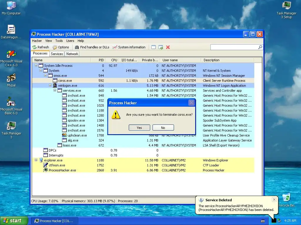
Task: Open the Recycle Bin
Action: point(286,200)
